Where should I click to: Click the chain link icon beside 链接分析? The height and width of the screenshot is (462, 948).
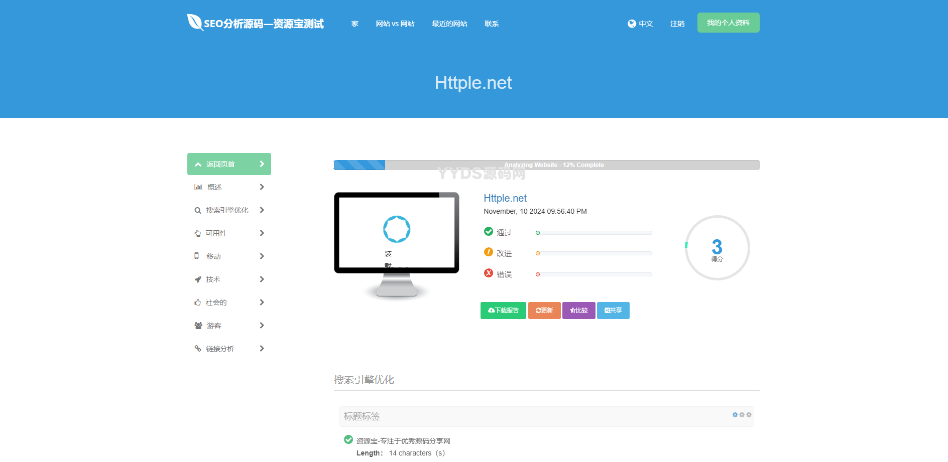pos(198,349)
